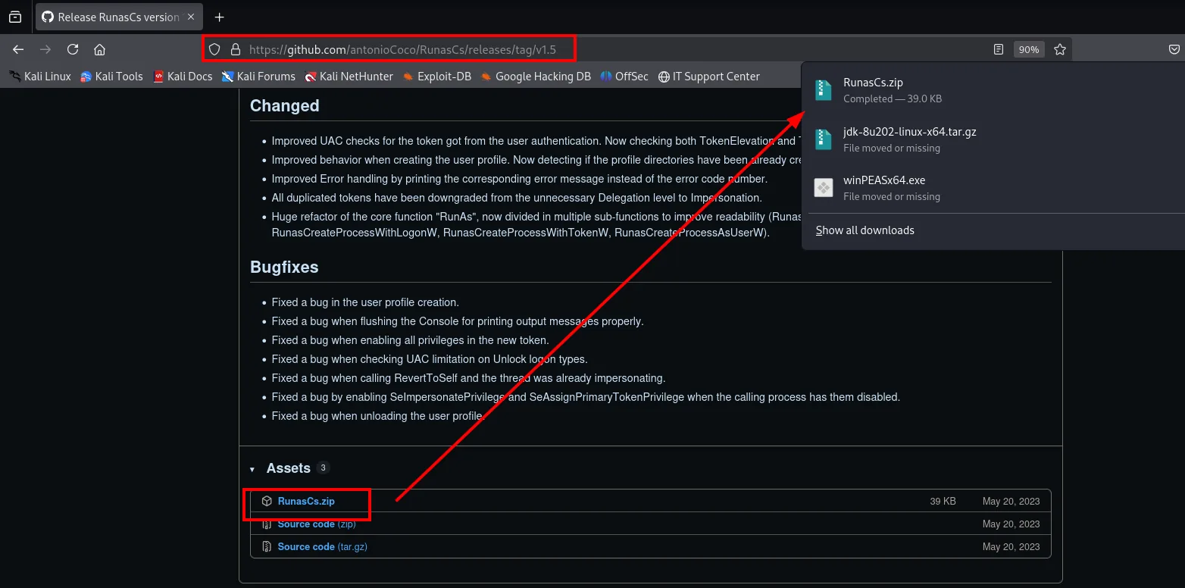Screen dimensions: 1185x588
Task: Click Show all downloads
Action: [x=865, y=230]
